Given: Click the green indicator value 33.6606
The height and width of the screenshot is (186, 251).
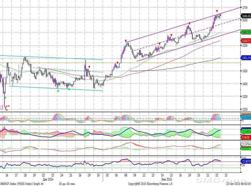Looking at the screenshot, I should click(246, 131).
